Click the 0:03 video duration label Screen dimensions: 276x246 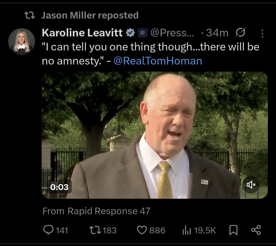pyautogui.click(x=60, y=187)
